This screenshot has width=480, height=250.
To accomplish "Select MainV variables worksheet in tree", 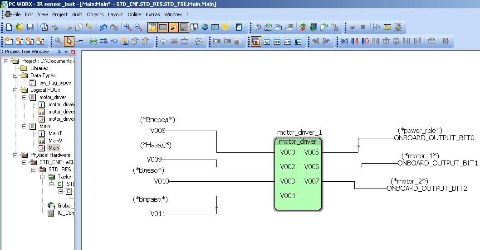I will click(x=55, y=141).
